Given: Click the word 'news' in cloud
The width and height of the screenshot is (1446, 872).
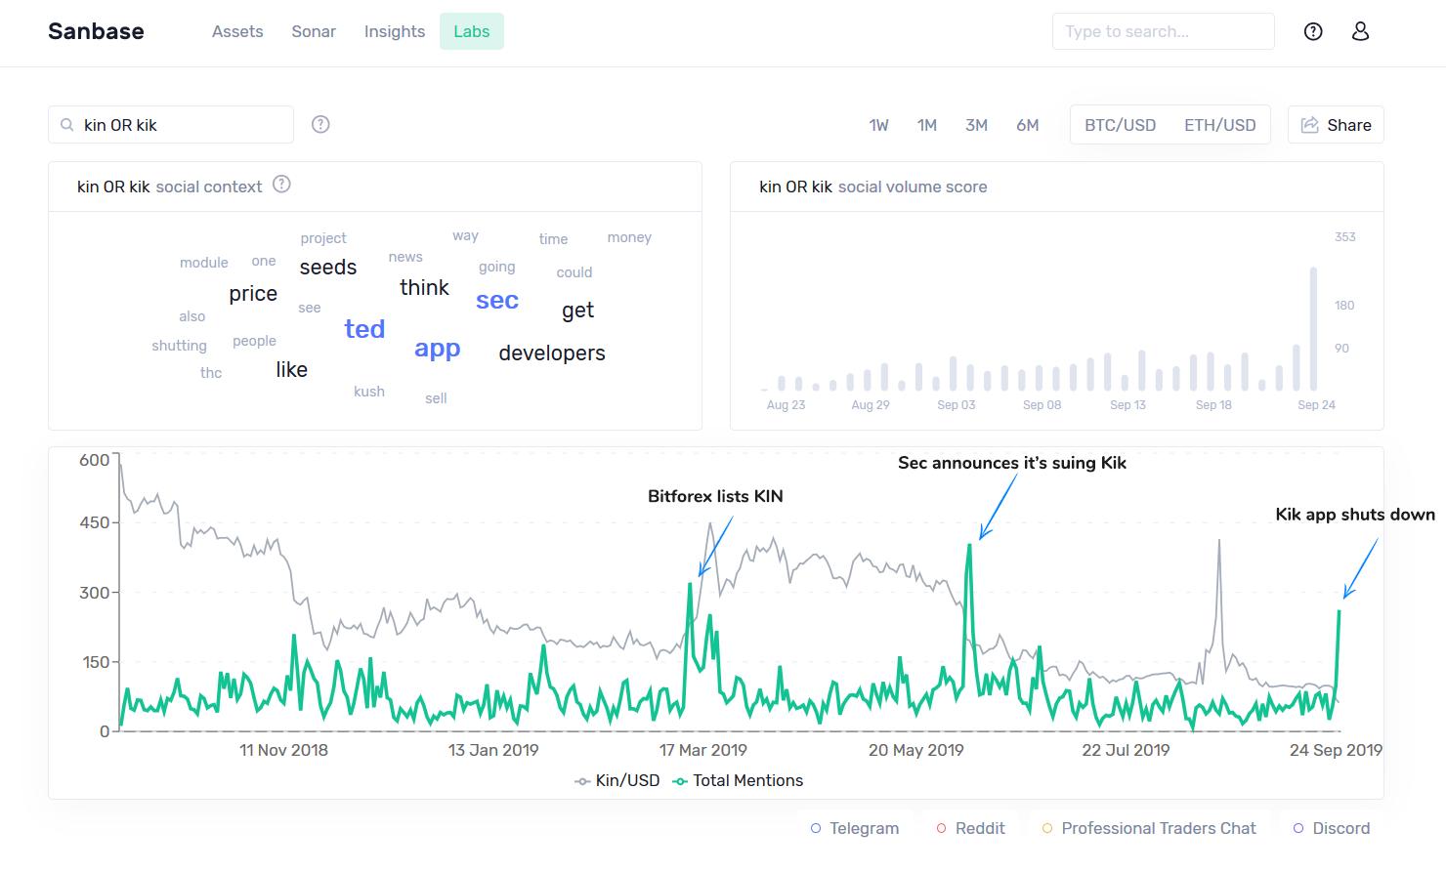Looking at the screenshot, I should click(x=405, y=257).
